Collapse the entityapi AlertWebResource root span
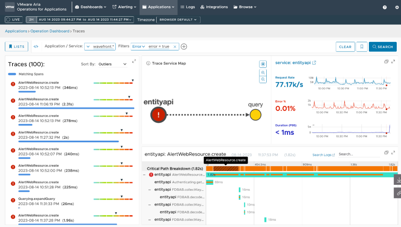The width and height of the screenshot is (401, 227). [145, 175]
